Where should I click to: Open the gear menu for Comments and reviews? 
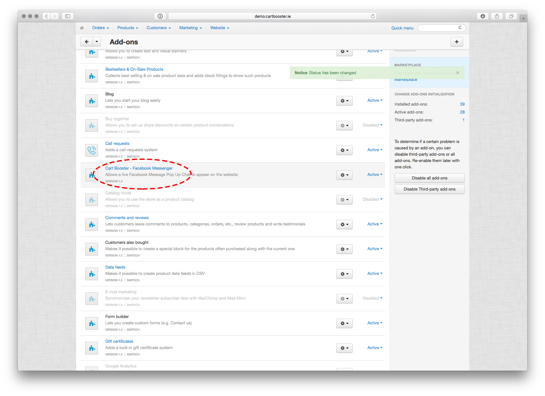[x=345, y=224]
